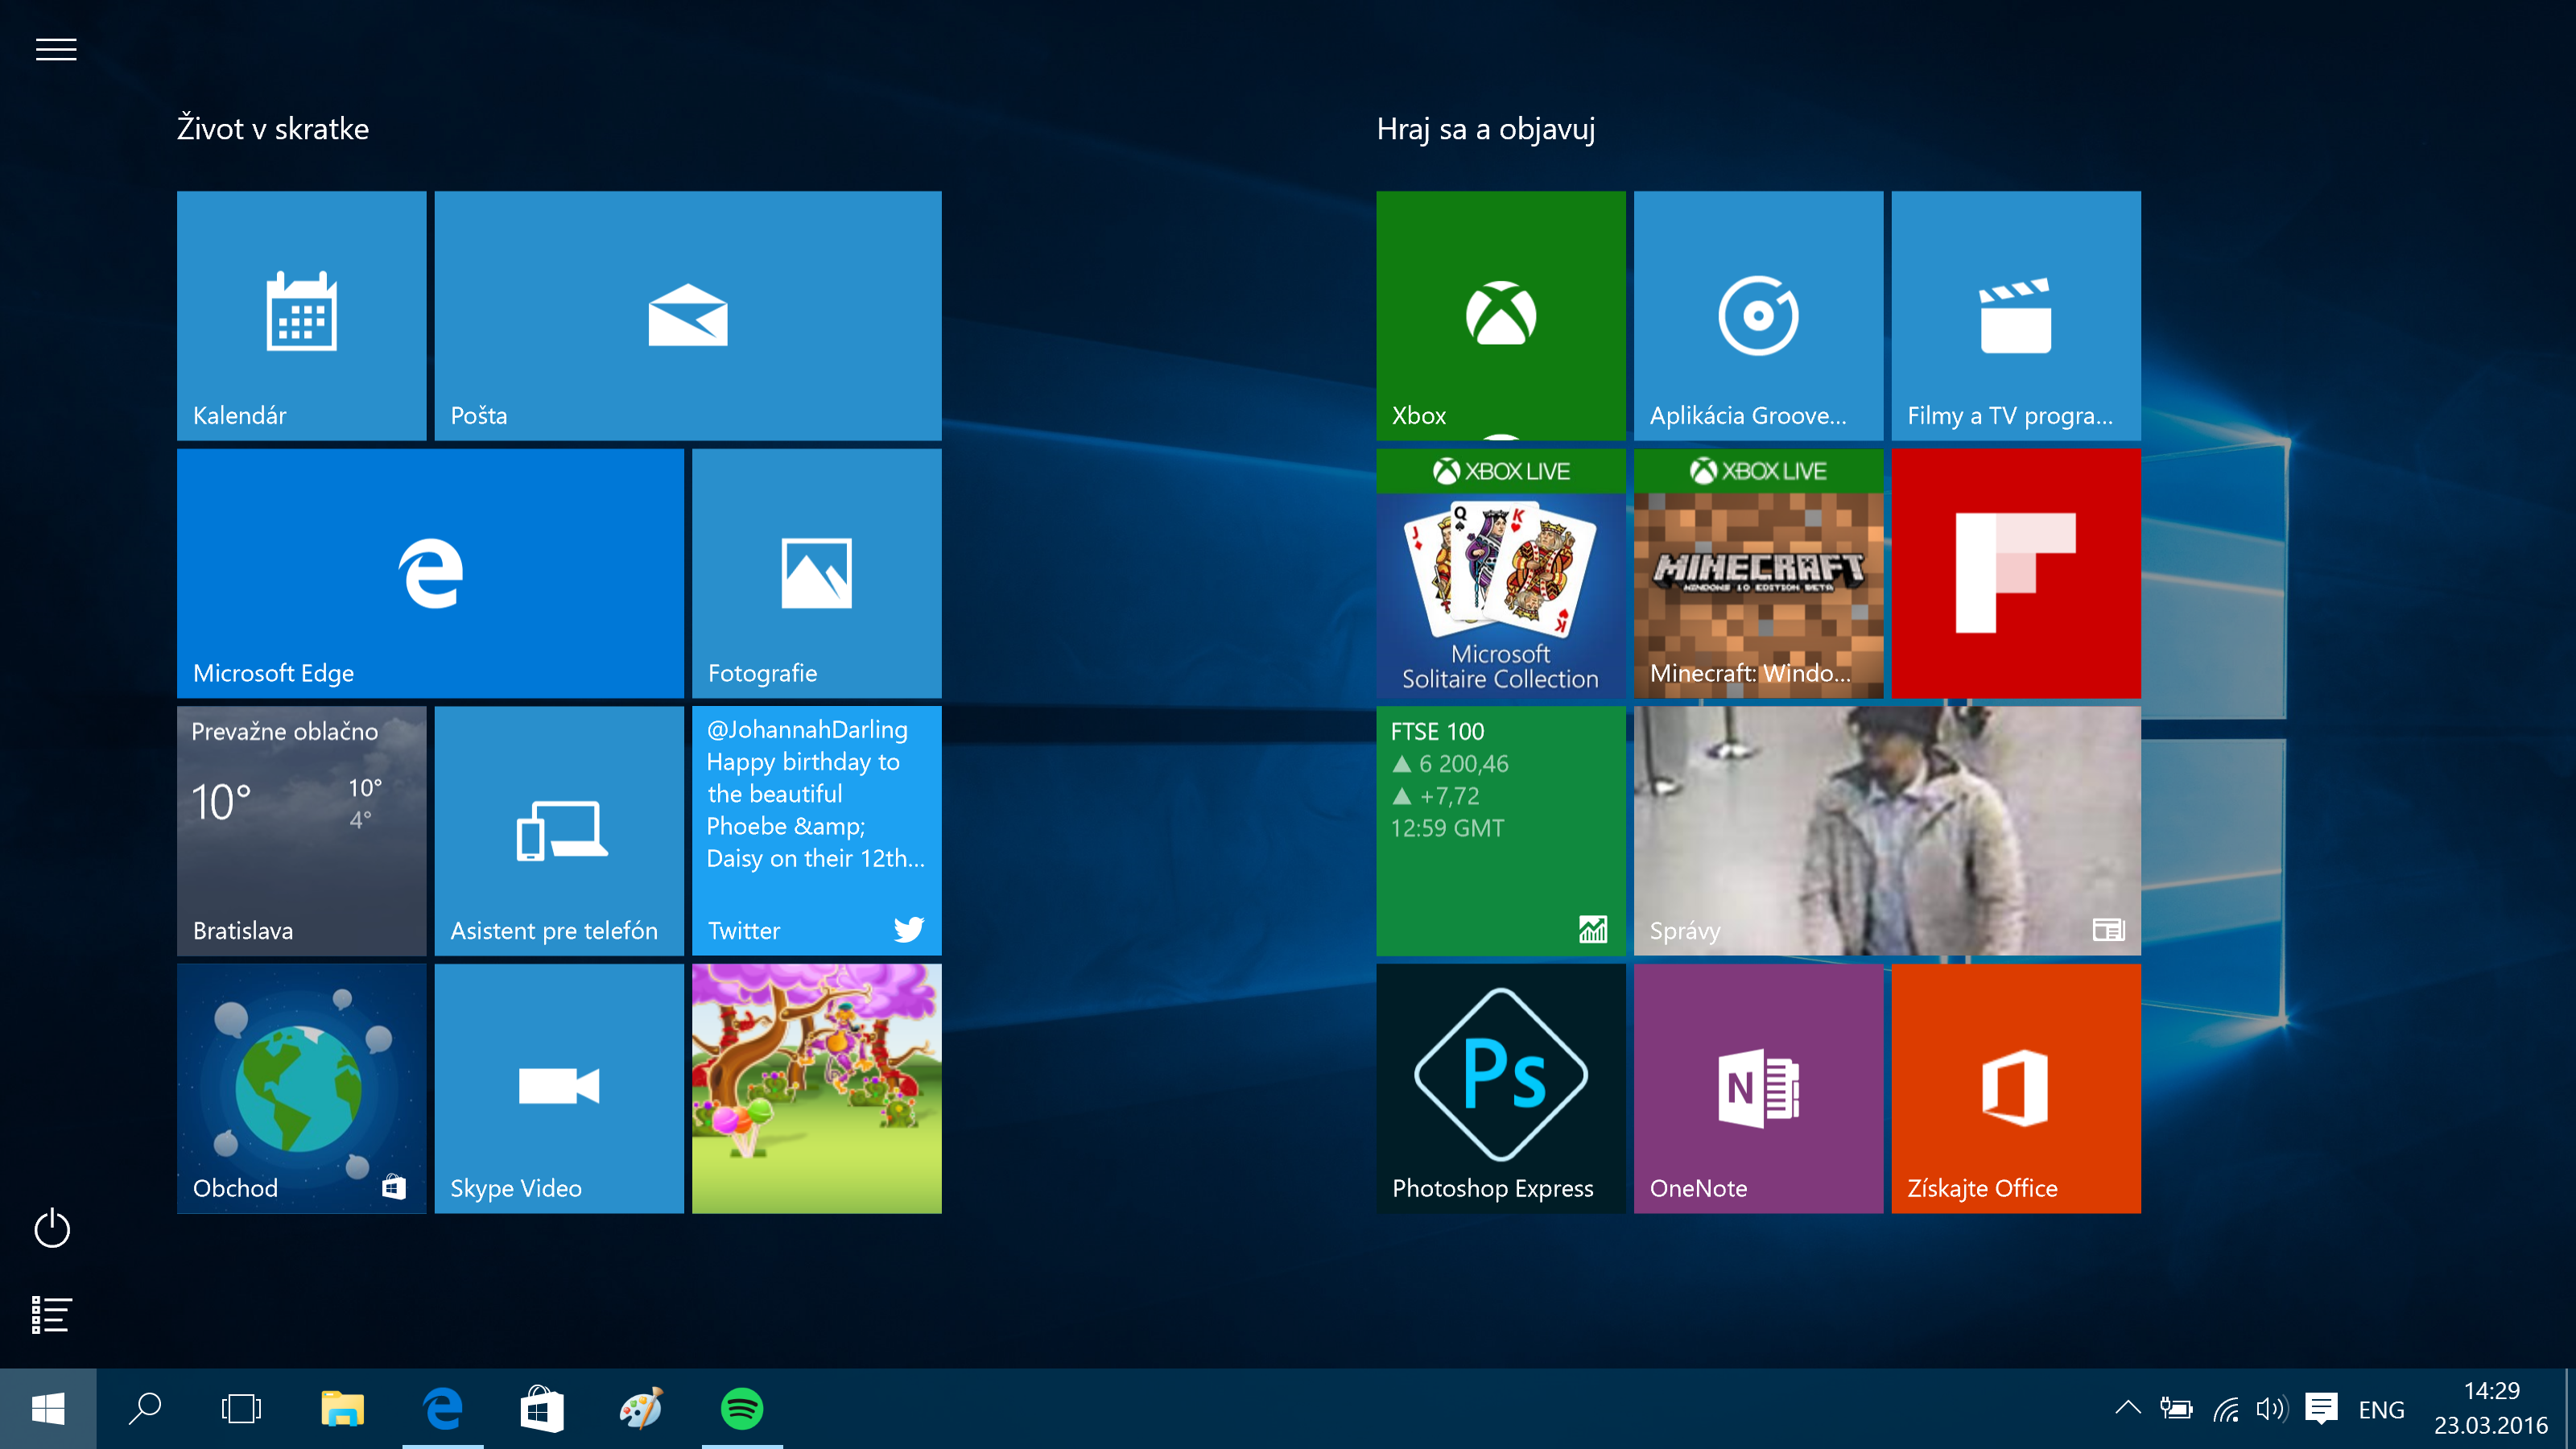The width and height of the screenshot is (2576, 1449).
Task: Open taskbar Search magnifier
Action: click(x=145, y=1408)
